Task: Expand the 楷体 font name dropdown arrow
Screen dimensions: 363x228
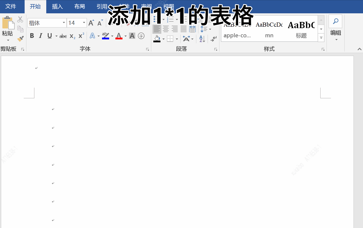Action: pos(64,23)
